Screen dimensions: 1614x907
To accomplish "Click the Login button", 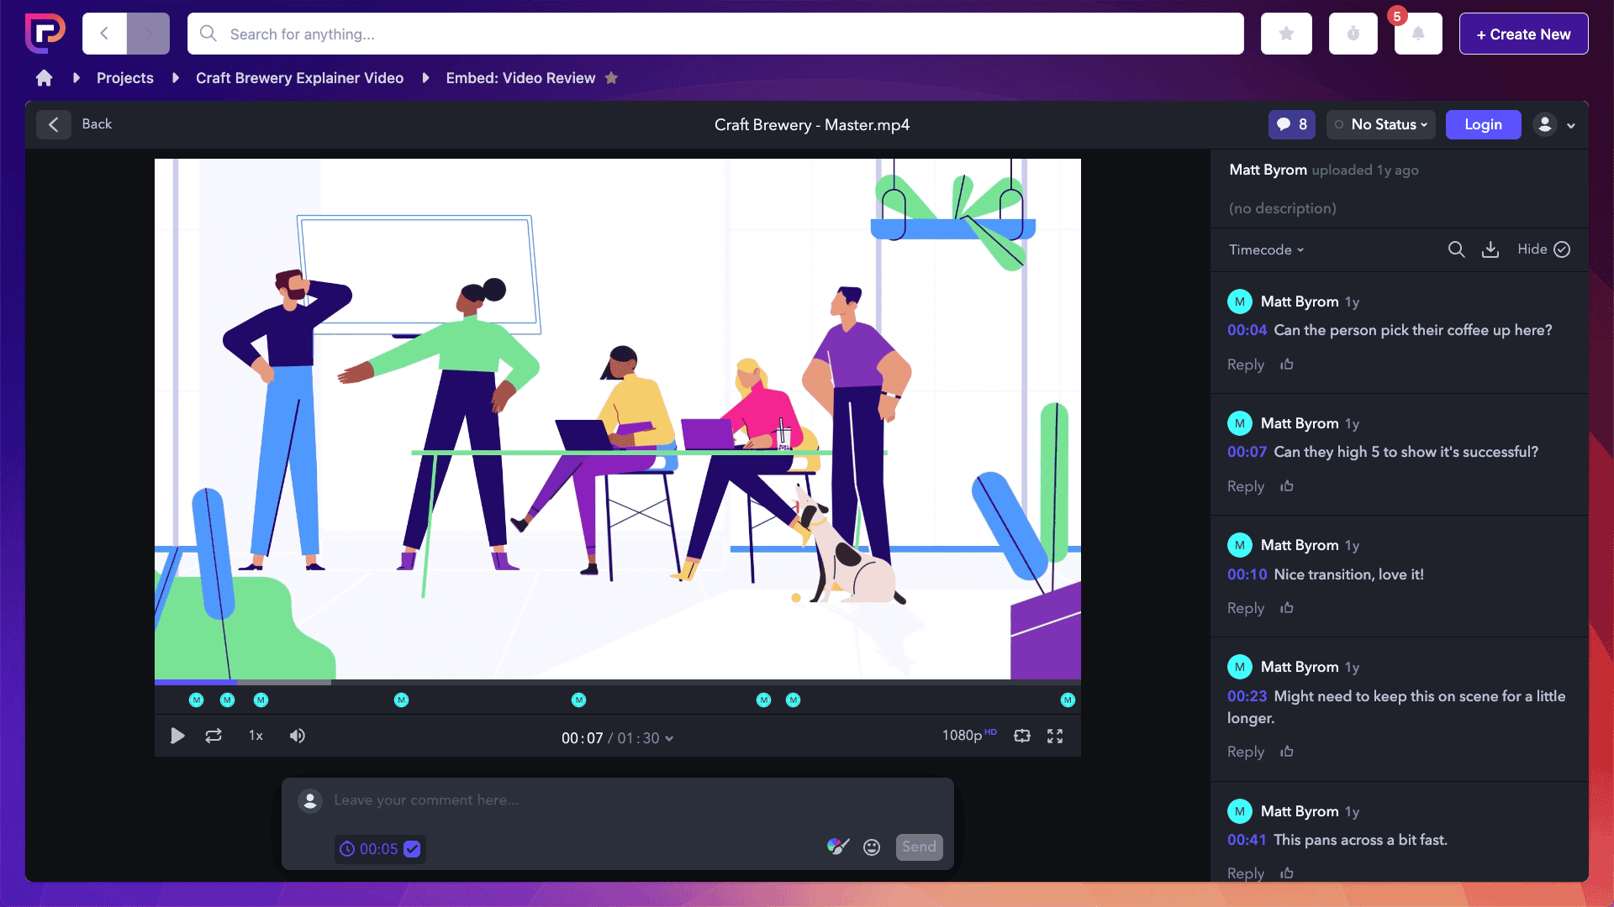I will tap(1483, 124).
